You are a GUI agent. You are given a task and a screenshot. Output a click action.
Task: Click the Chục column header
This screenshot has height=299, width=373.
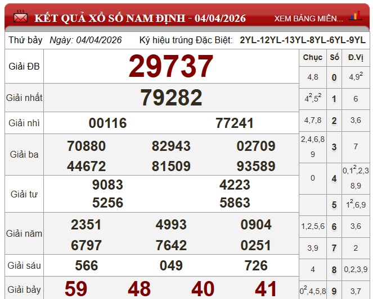313,58
